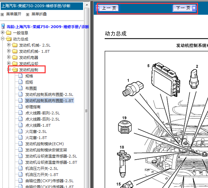Open 点火线圈-1.8T page

pyautogui.click(x=38, y=125)
